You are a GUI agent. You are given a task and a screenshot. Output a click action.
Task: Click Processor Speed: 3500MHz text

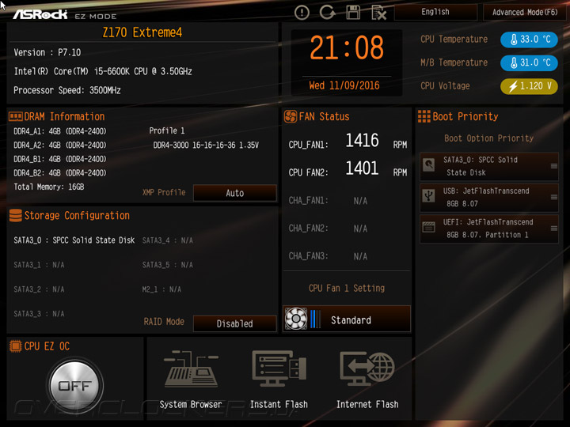(x=67, y=90)
